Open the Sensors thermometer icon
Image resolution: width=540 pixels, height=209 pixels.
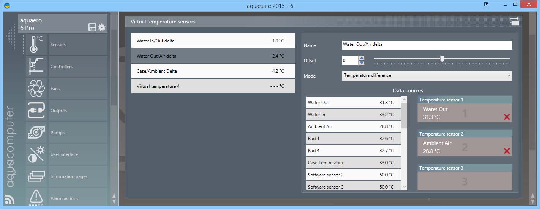pyautogui.click(x=36, y=45)
